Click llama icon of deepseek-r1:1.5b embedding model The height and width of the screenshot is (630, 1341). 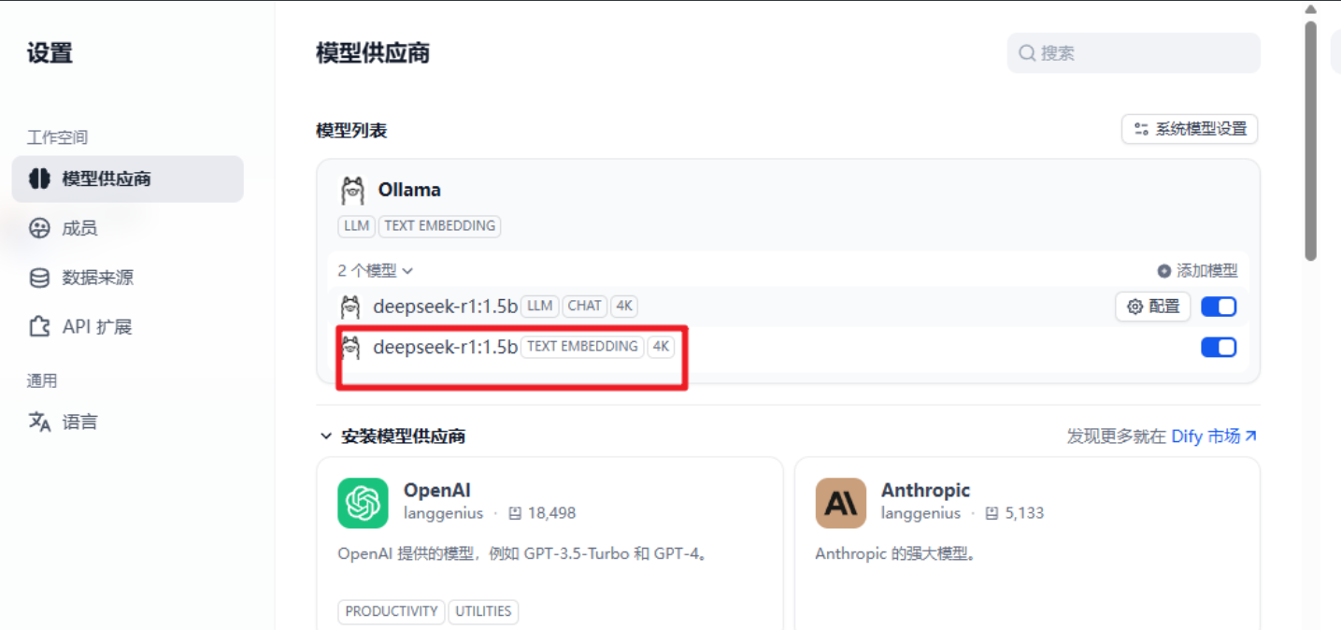(x=350, y=348)
